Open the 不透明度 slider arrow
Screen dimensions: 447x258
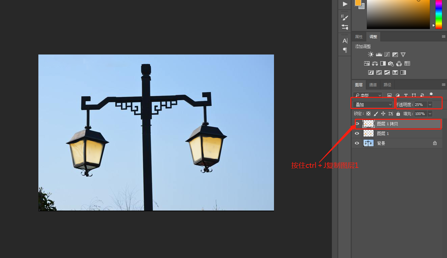tap(430, 105)
